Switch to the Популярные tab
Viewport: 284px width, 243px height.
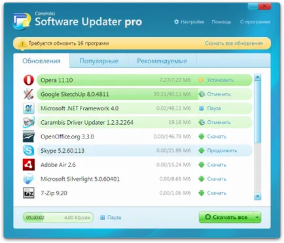[99, 61]
